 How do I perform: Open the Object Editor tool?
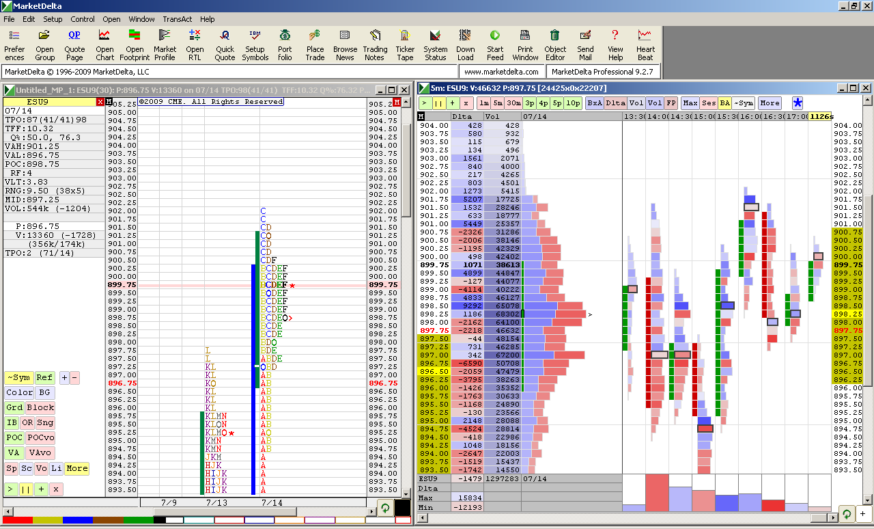[x=555, y=44]
